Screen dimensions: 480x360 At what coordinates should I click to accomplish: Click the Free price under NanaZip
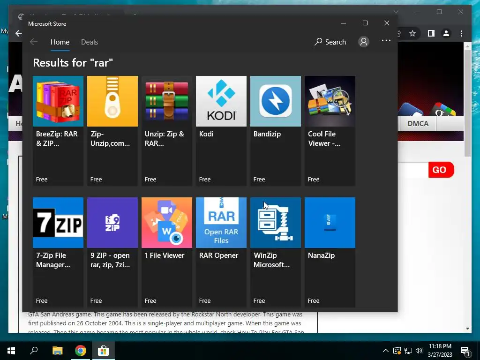tap(314, 301)
